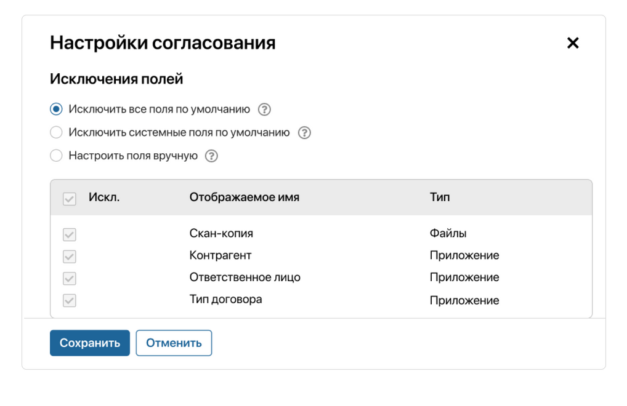The height and width of the screenshot is (406, 627).
Task: Click the 'Отменить' button
Action: point(174,343)
